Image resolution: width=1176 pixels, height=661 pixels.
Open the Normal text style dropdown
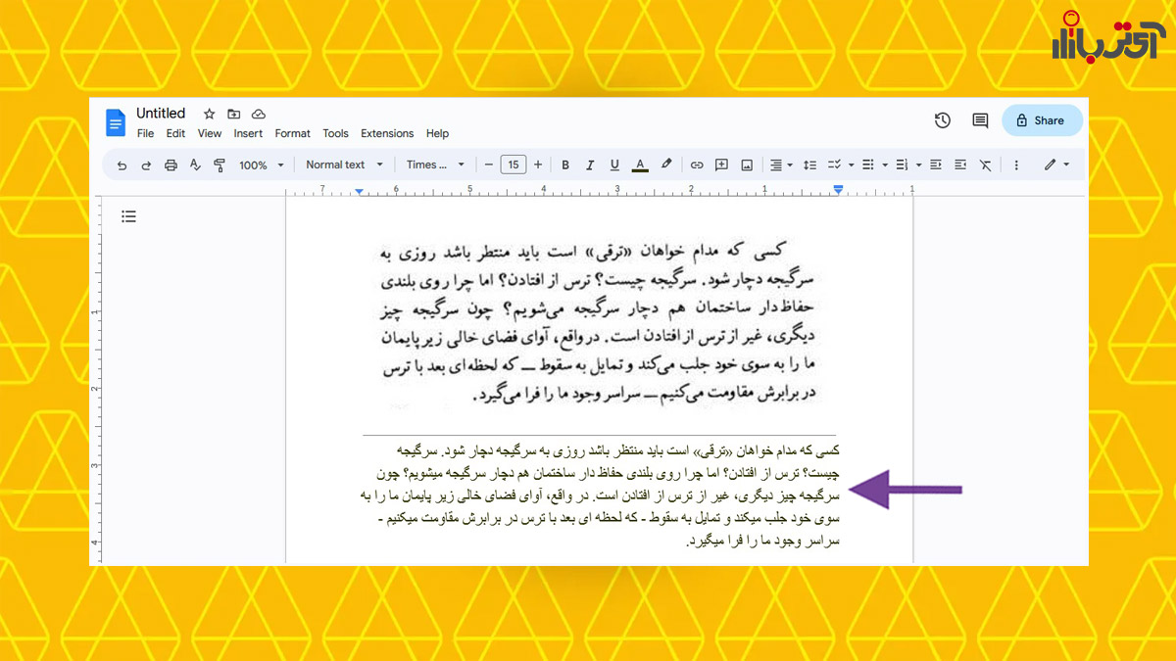tap(344, 165)
